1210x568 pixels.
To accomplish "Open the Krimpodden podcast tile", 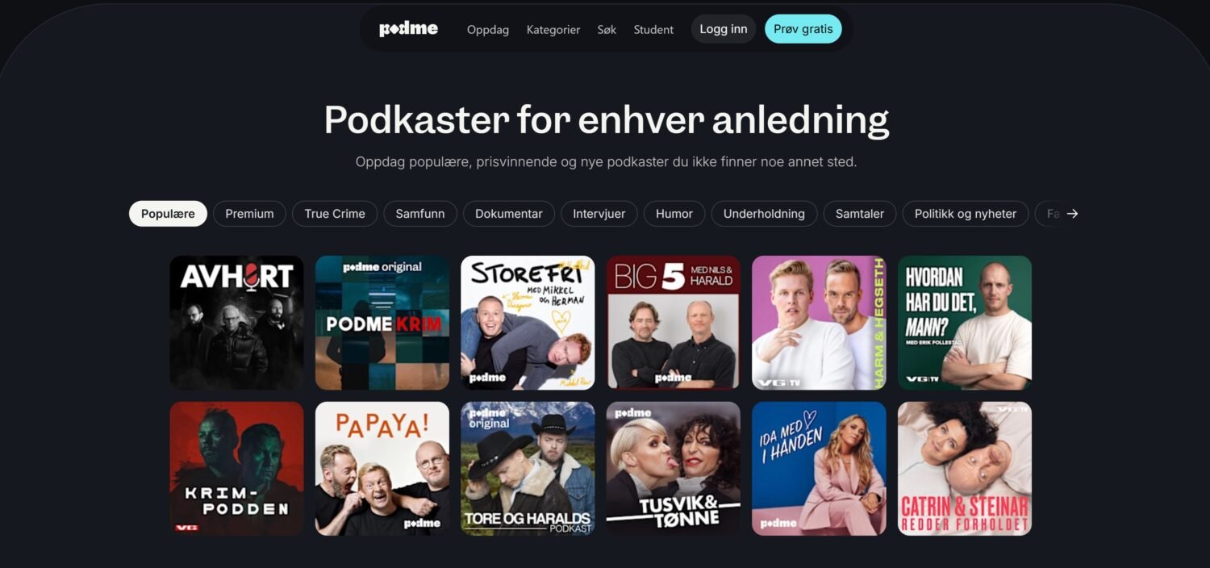I will coord(236,469).
